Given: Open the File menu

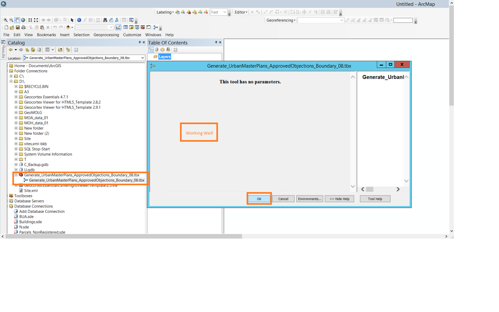Looking at the screenshot, I should click(6, 35).
